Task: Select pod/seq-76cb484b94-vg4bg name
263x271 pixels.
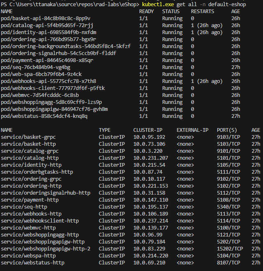Action: (x=35, y=67)
